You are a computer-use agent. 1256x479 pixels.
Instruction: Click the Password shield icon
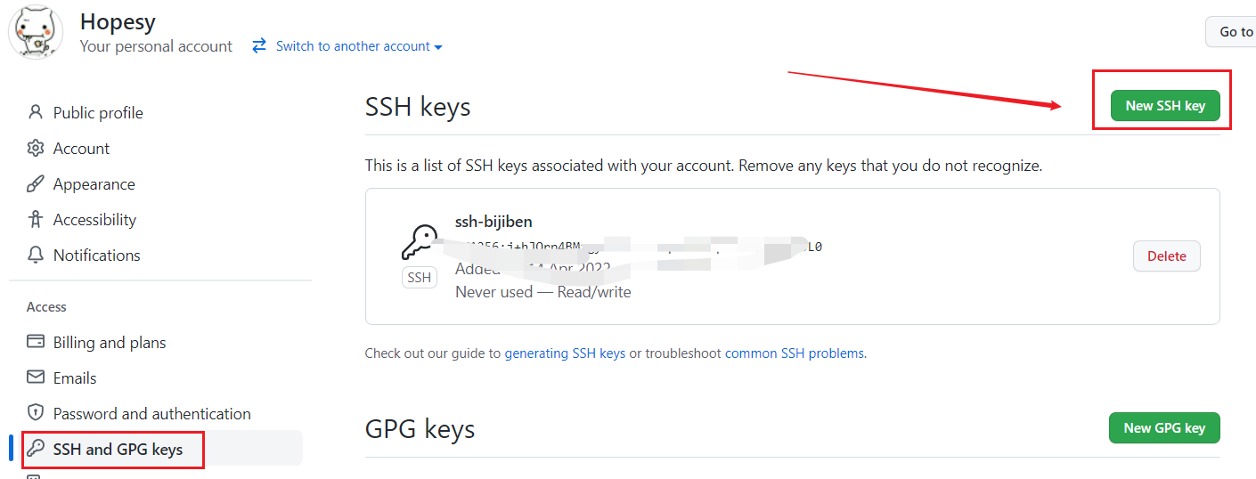[36, 413]
